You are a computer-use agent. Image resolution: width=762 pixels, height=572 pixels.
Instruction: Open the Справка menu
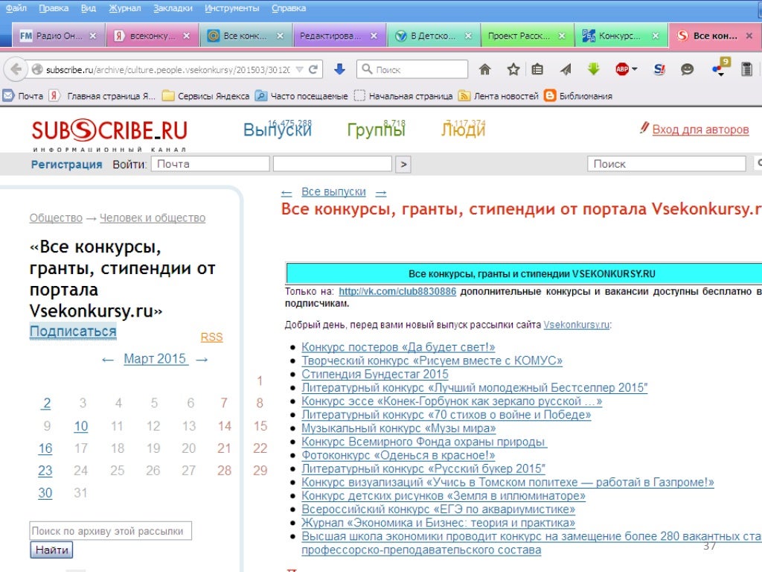point(289,8)
